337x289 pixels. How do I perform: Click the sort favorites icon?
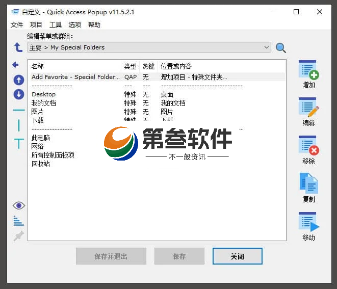click(19, 221)
